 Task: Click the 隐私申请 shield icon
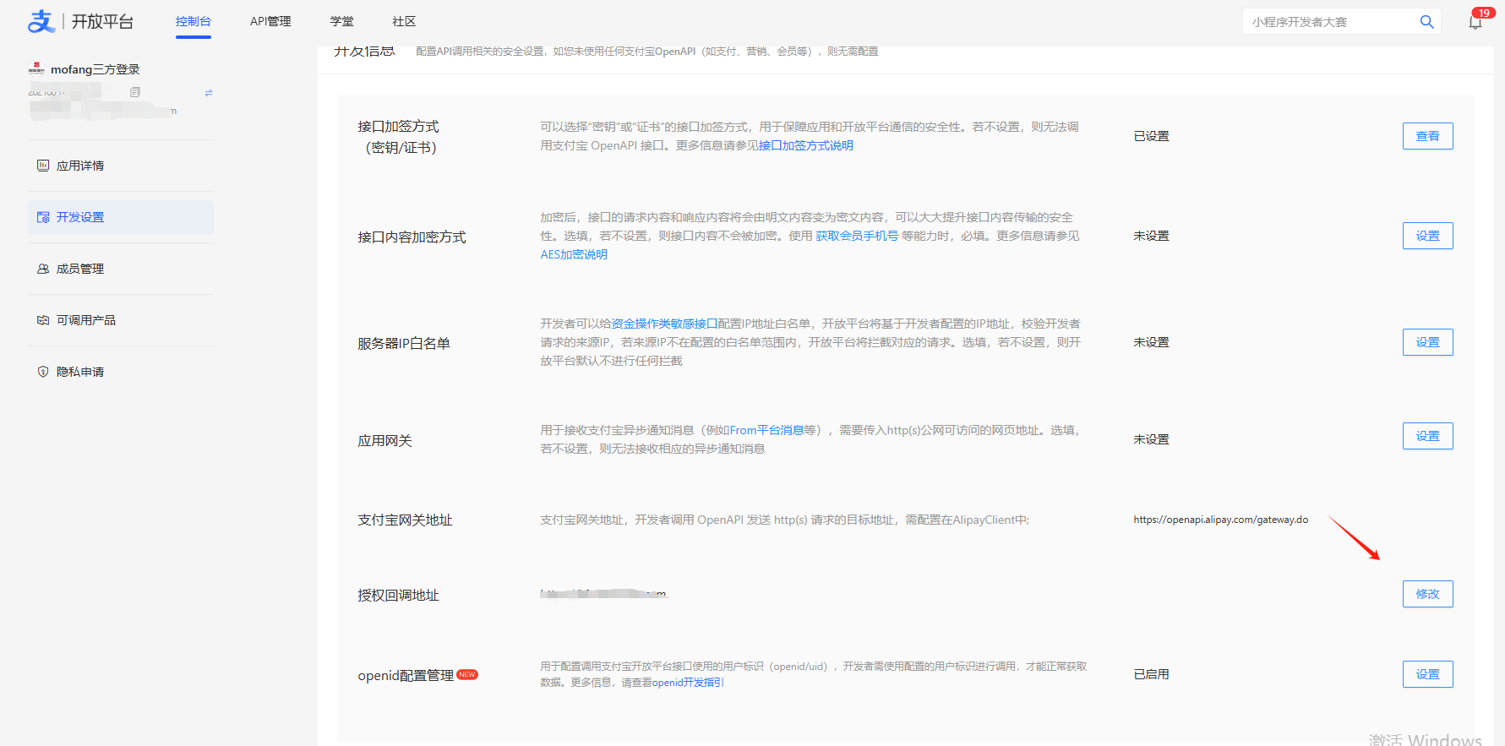point(43,372)
